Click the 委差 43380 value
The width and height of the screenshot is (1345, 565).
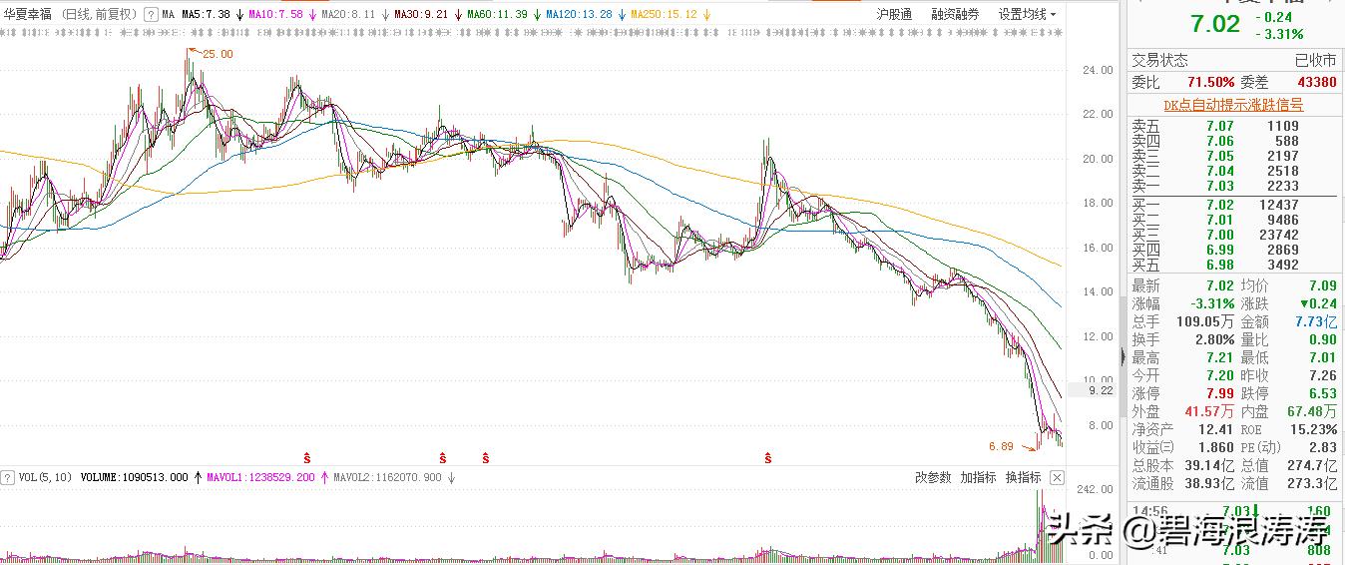1317,82
